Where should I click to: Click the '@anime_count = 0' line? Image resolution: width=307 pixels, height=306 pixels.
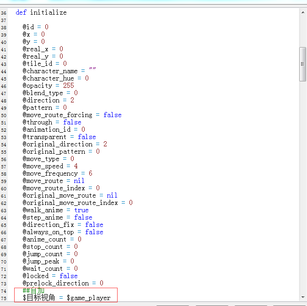52,239
